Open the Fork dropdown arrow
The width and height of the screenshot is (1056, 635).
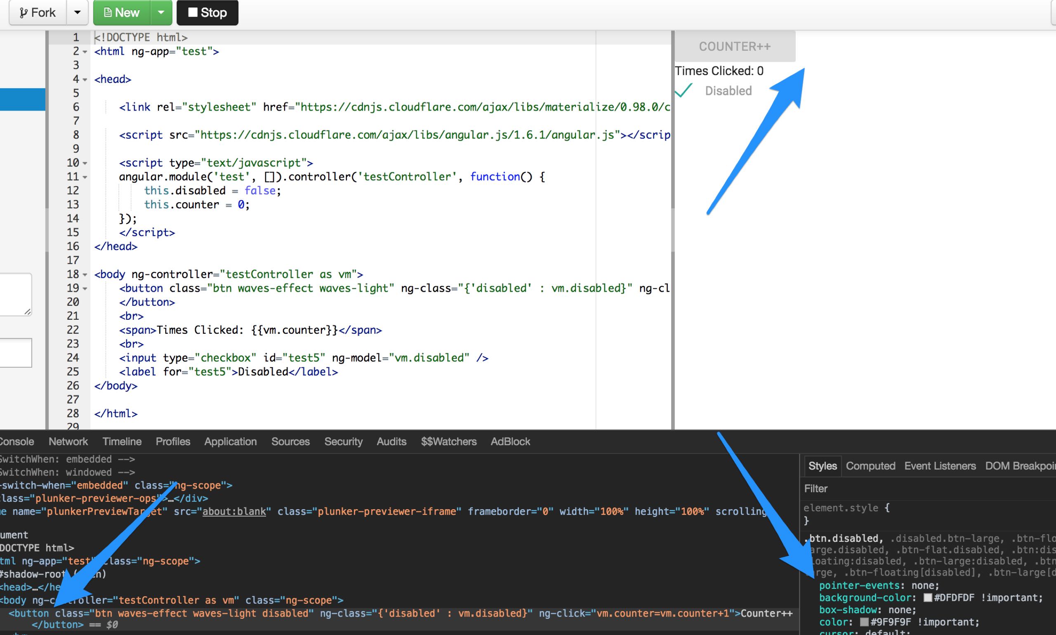click(x=77, y=12)
